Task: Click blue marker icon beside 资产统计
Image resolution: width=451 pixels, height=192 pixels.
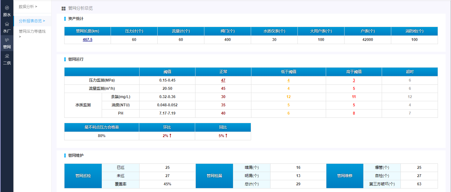Action: [65, 19]
